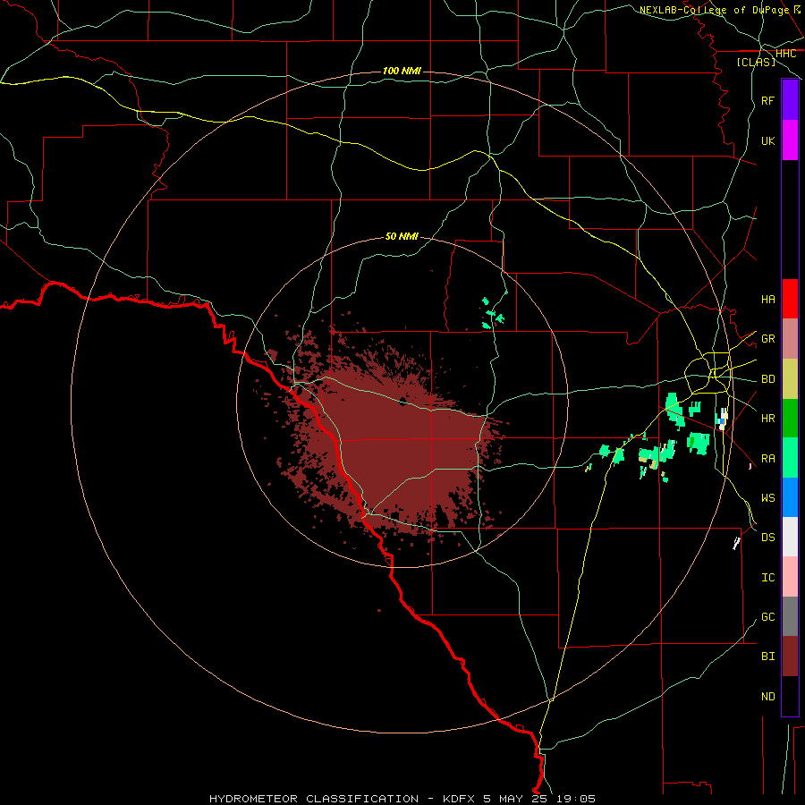805x805 pixels.
Task: Click the BI legend label
Action: click(767, 657)
